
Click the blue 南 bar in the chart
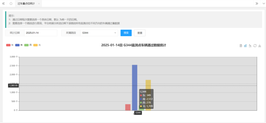click(135, 87)
